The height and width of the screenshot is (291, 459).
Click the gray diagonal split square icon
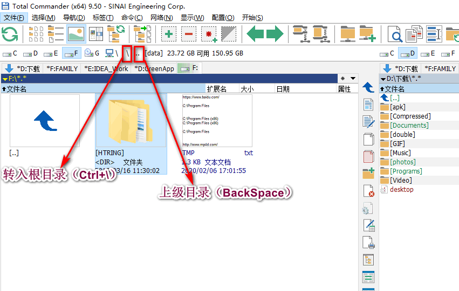(x=228, y=34)
